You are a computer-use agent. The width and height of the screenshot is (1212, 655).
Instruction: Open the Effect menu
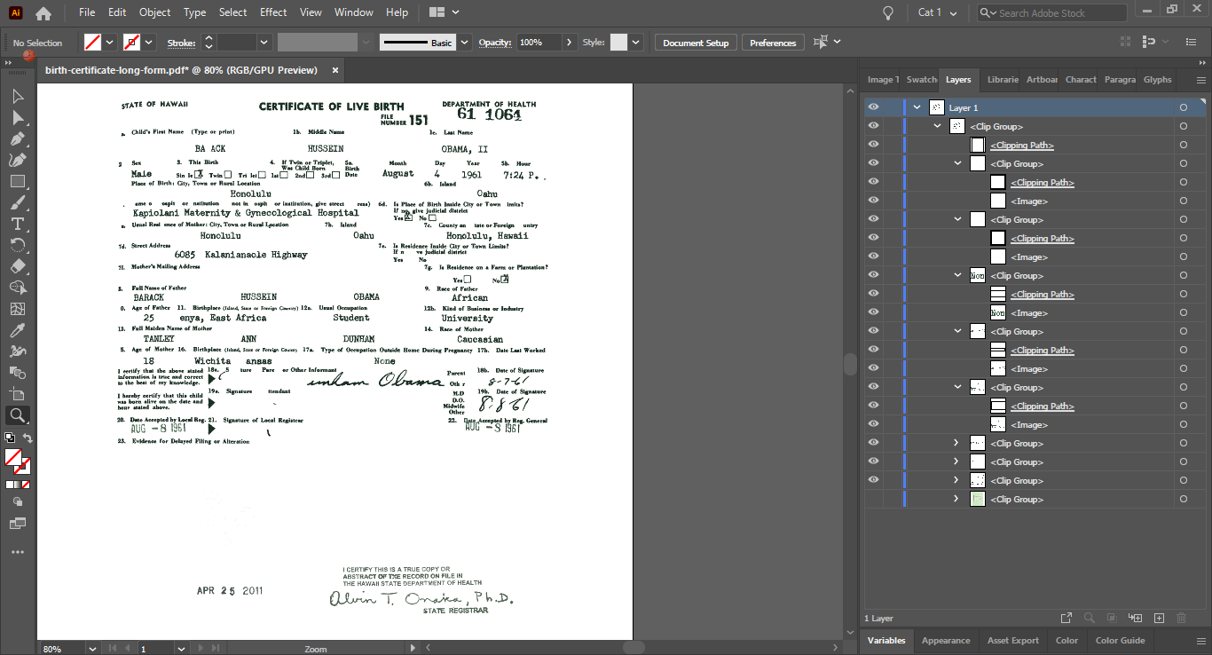273,12
